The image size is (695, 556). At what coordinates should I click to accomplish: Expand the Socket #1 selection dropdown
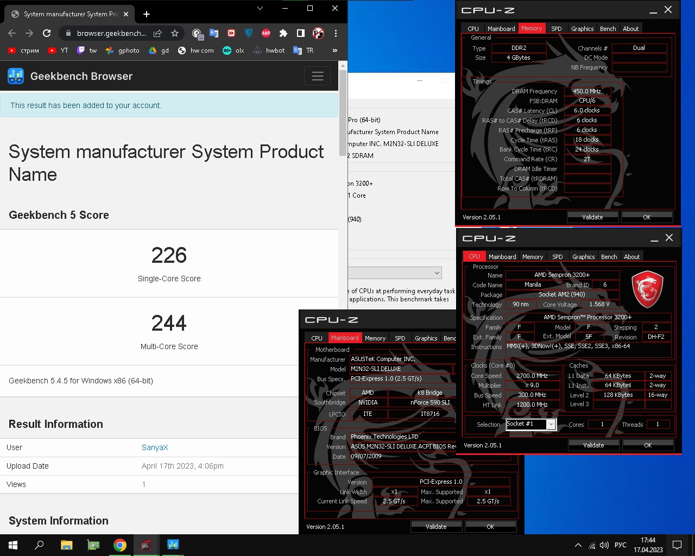pyautogui.click(x=551, y=424)
